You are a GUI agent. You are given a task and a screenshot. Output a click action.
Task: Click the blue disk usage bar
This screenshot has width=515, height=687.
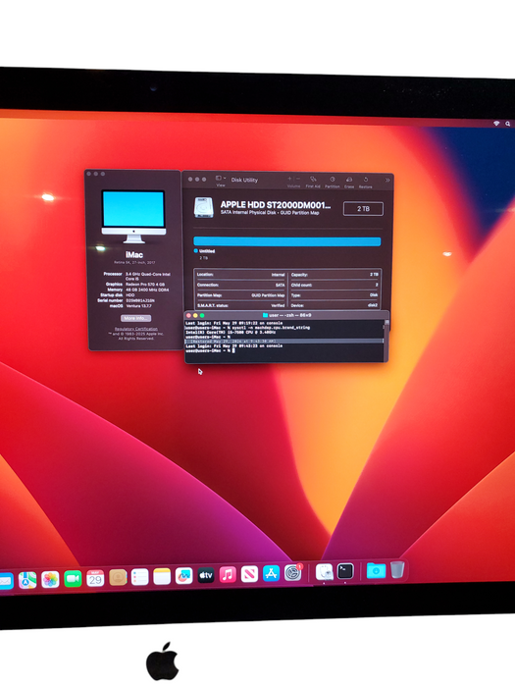click(x=286, y=241)
